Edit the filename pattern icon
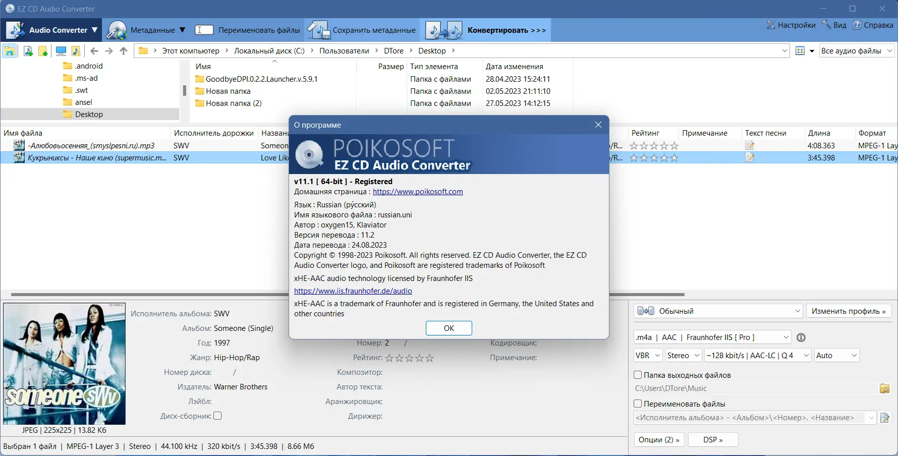Image resolution: width=898 pixels, height=456 pixels. [884, 418]
